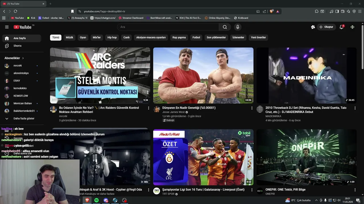
Task: Open the Brave Wallet icon
Action: click(x=343, y=11)
